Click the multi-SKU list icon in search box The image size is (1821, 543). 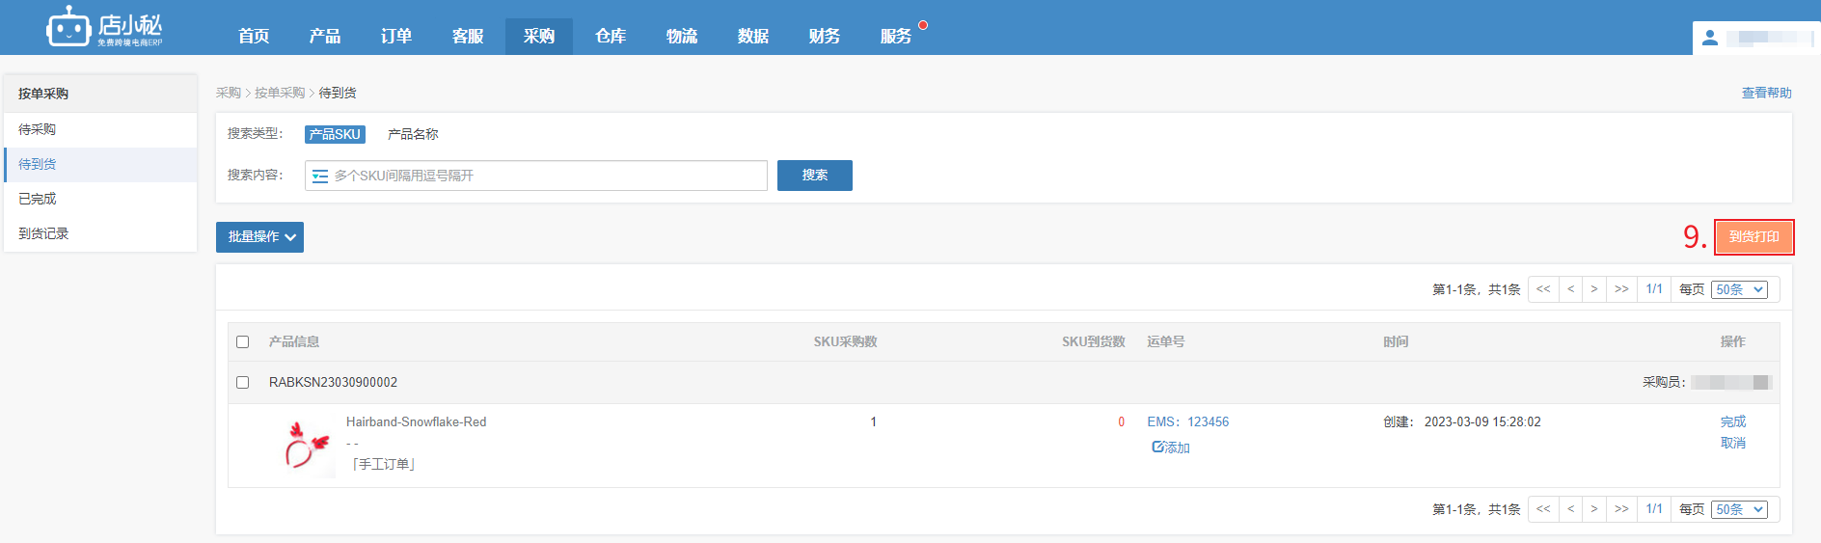[320, 176]
